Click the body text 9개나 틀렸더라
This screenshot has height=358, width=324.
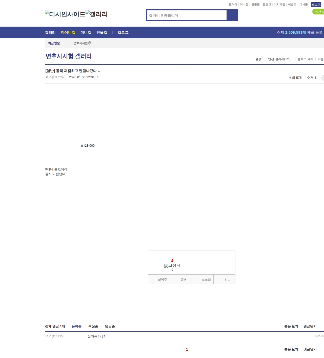click(x=56, y=169)
